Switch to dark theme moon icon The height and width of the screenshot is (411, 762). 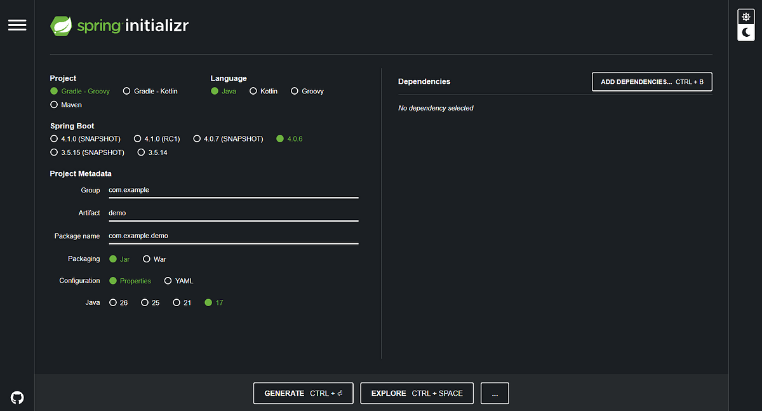(745, 33)
